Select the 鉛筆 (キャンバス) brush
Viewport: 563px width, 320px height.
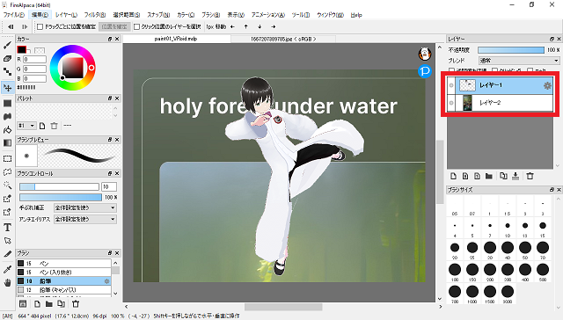(x=63, y=290)
